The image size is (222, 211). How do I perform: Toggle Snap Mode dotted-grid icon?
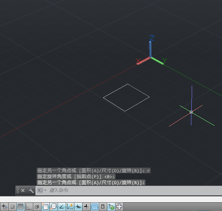coord(12,207)
